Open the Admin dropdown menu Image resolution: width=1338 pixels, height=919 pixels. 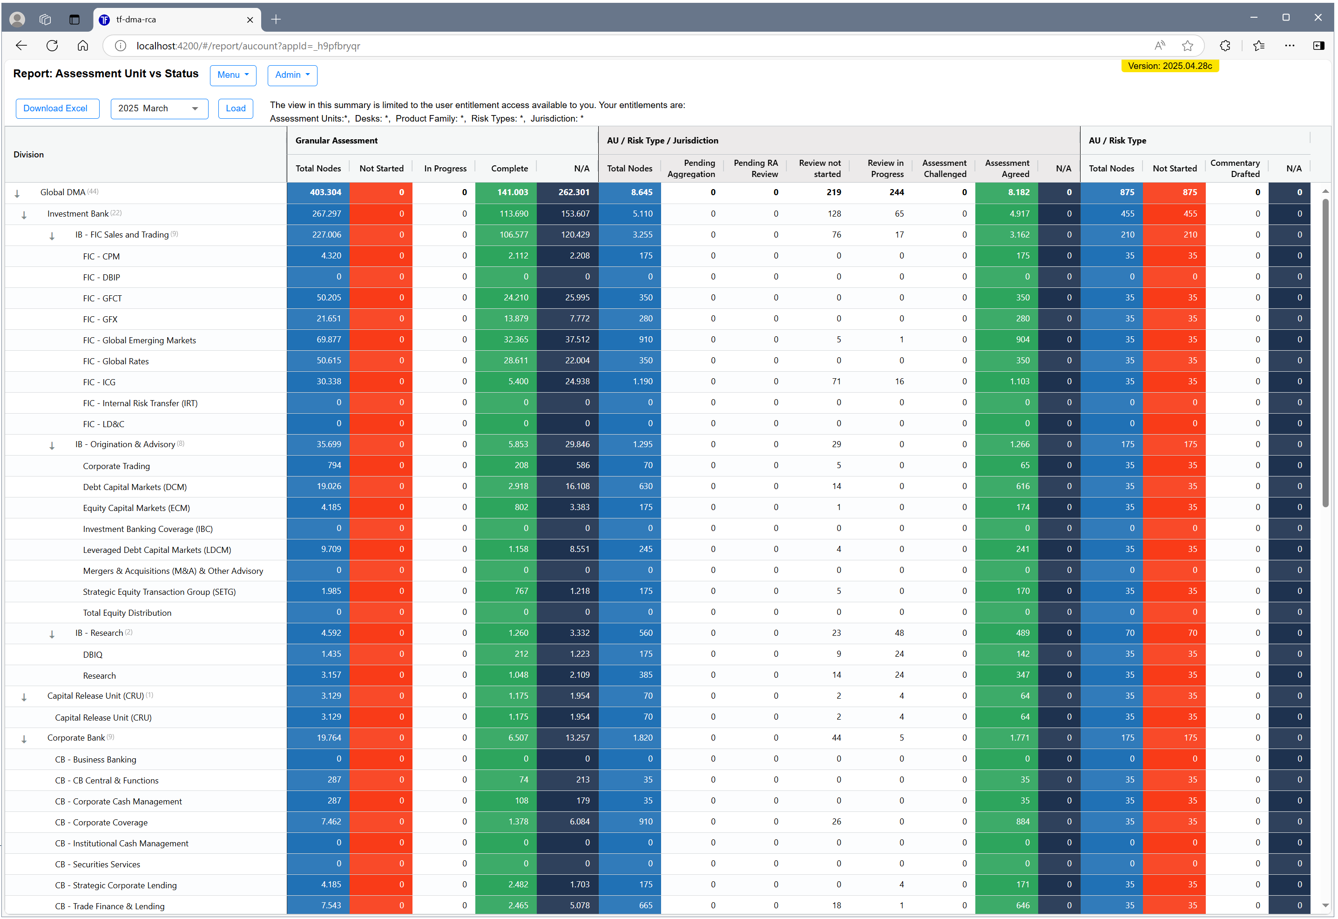pyautogui.click(x=292, y=75)
